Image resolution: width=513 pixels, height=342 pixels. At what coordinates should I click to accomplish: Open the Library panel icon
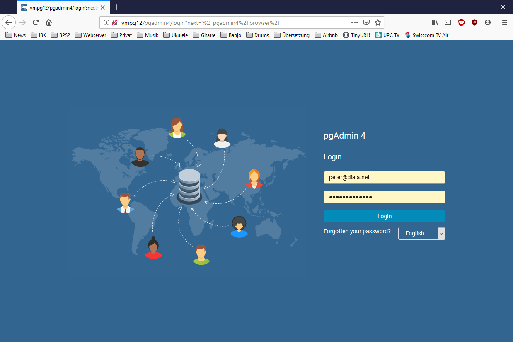point(435,22)
